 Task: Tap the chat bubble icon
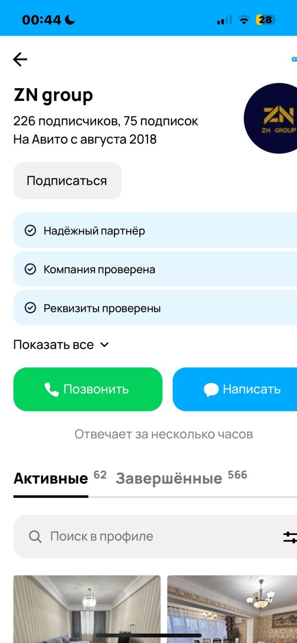[x=211, y=390]
